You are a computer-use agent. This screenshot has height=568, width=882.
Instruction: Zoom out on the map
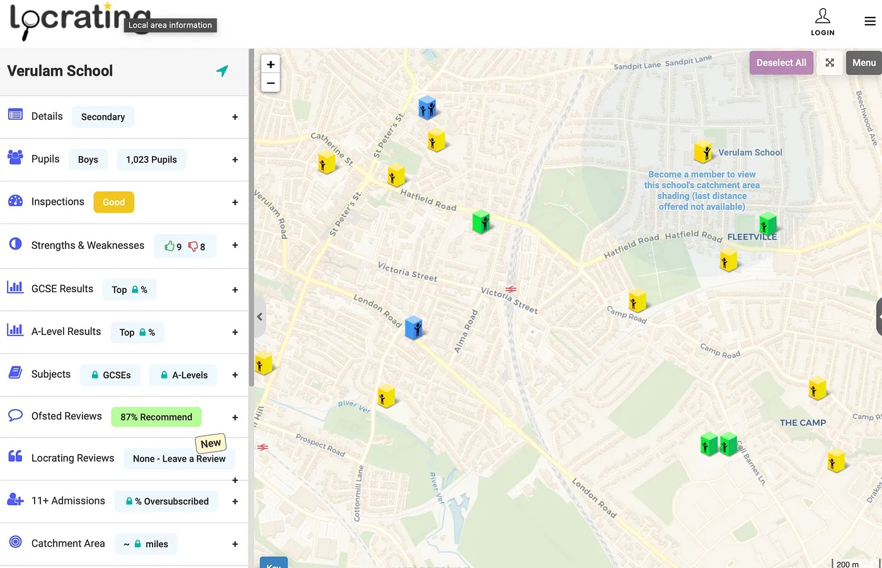point(270,82)
